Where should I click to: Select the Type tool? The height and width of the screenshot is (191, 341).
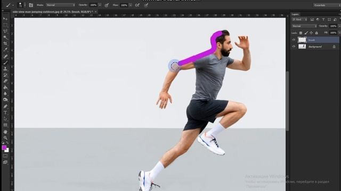[5, 112]
